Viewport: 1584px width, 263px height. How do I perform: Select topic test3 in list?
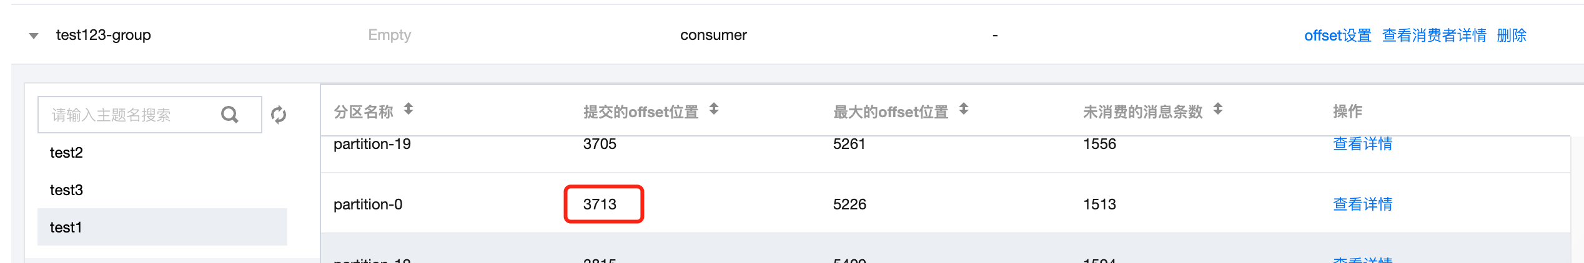(x=66, y=190)
